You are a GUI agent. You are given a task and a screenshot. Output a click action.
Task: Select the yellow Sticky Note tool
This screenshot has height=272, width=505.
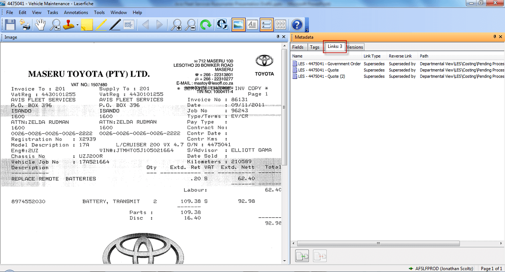[x=87, y=25]
